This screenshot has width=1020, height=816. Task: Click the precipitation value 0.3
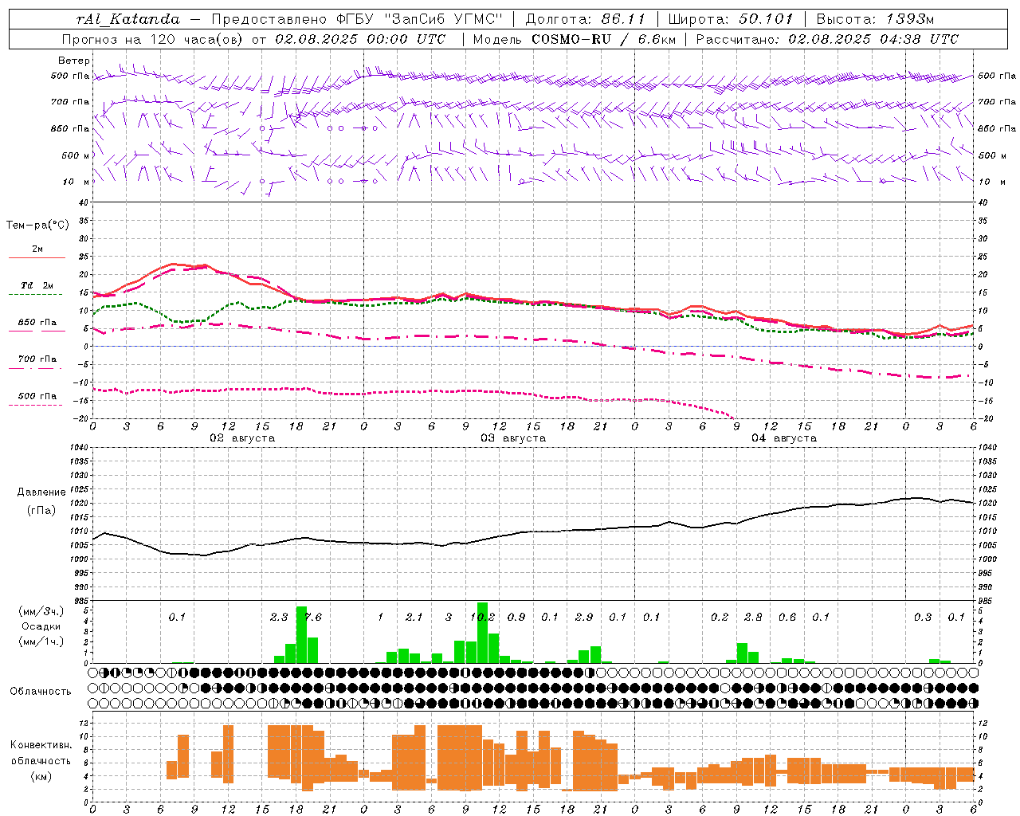[x=923, y=617]
